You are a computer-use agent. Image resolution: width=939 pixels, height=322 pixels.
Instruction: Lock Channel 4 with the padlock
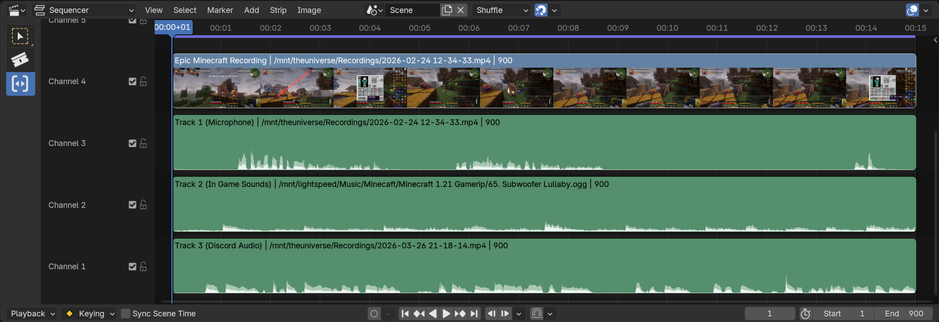[143, 81]
